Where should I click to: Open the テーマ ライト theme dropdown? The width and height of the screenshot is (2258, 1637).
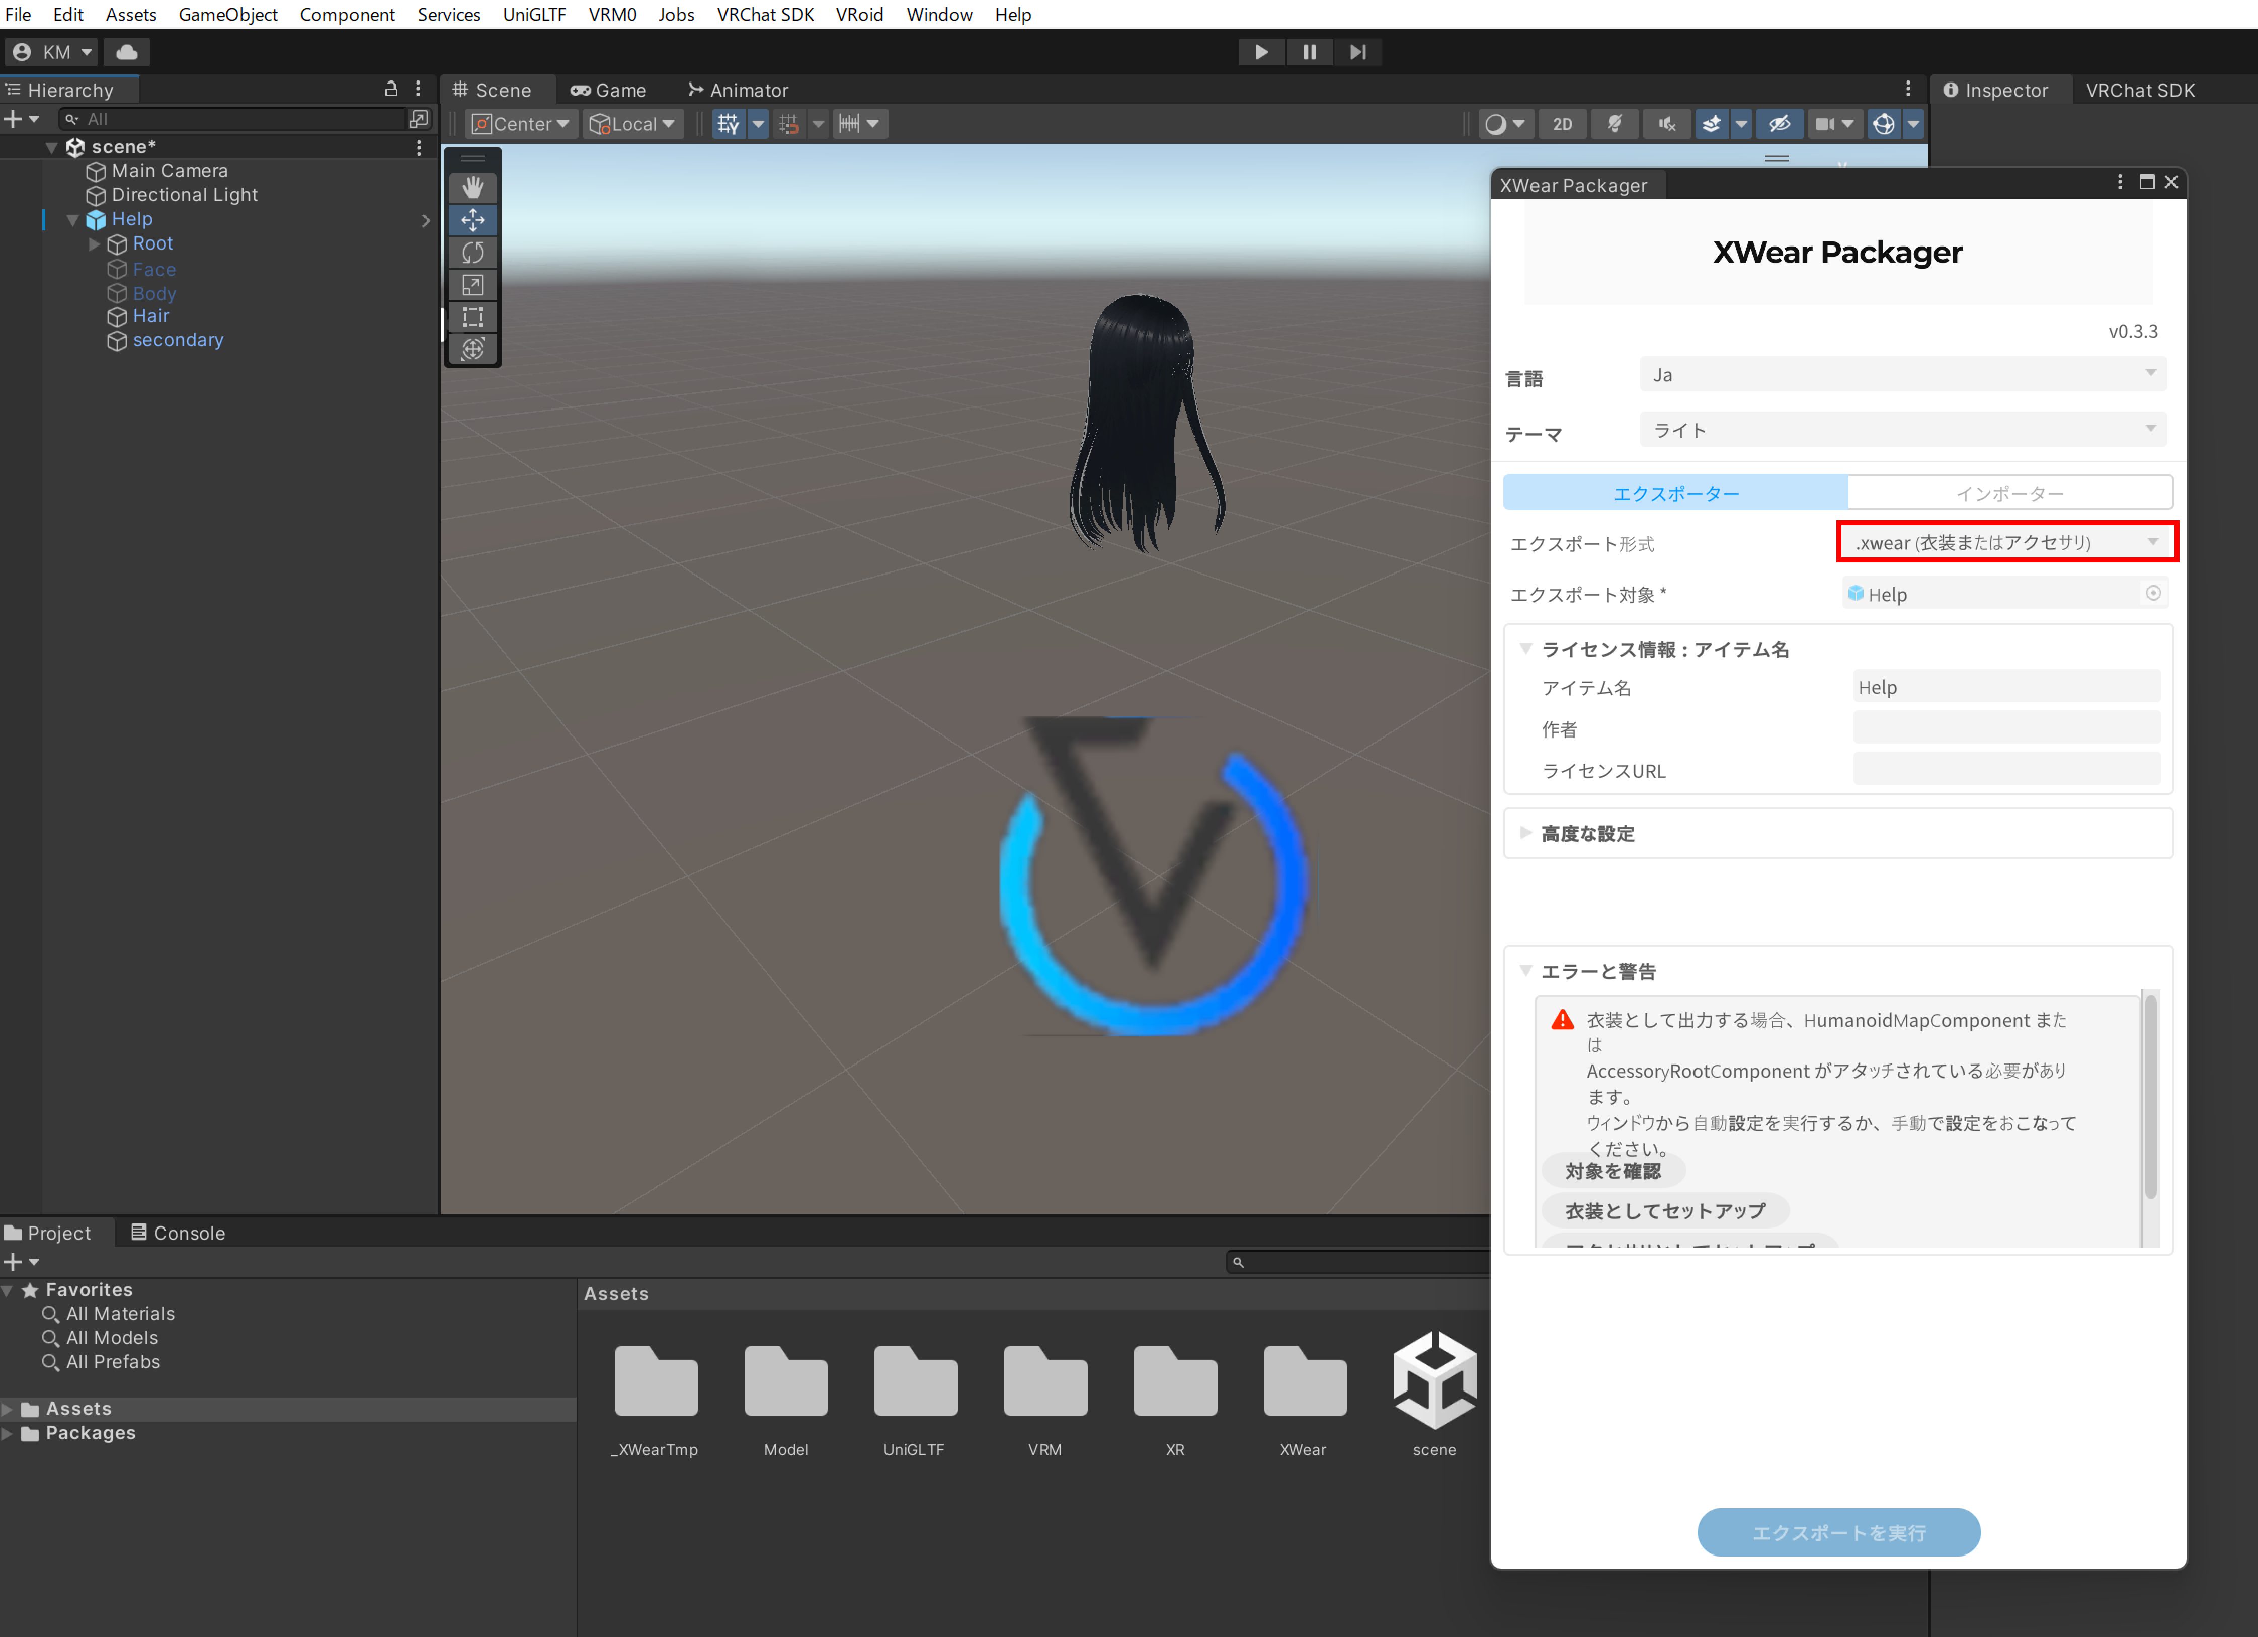pyautogui.click(x=1903, y=429)
